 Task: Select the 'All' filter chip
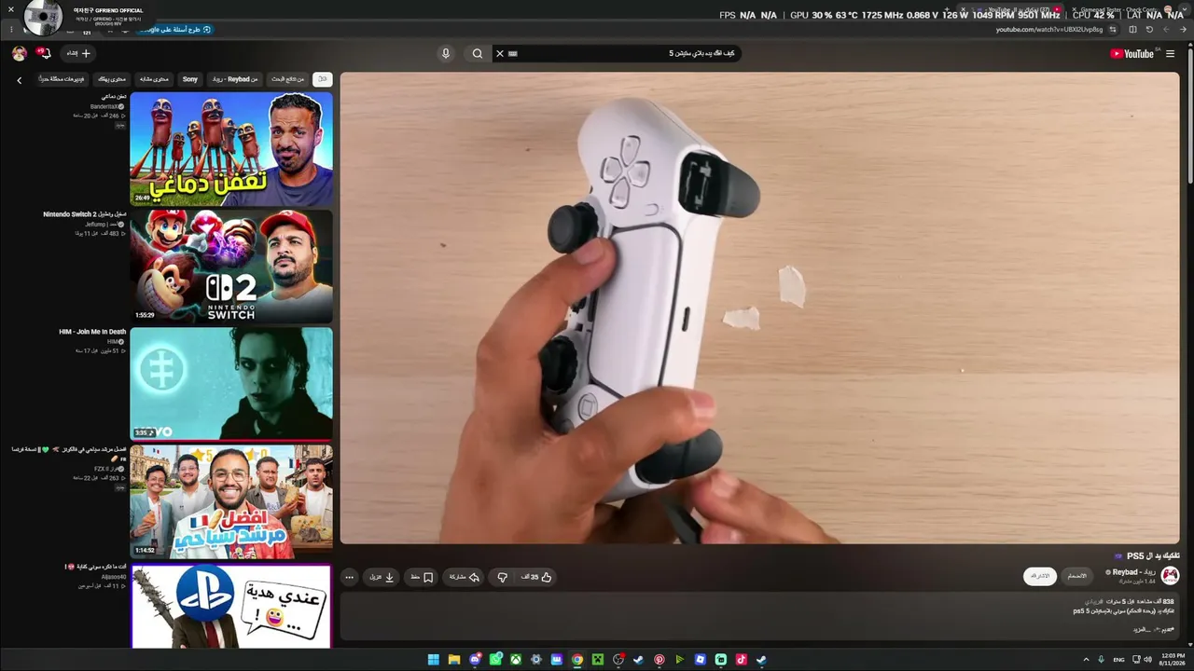pyautogui.click(x=322, y=79)
